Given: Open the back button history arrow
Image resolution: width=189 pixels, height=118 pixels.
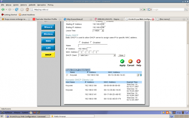Looking at the screenshot, I should [6, 9].
